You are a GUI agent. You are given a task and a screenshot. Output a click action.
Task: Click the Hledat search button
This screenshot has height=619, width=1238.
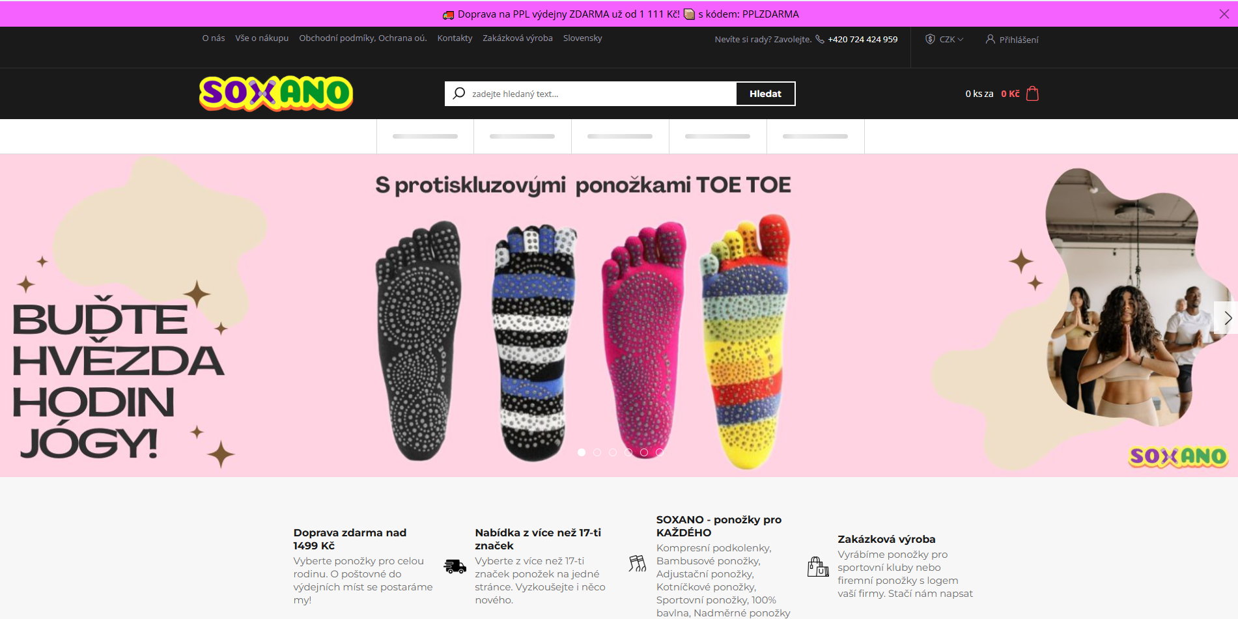click(x=765, y=94)
